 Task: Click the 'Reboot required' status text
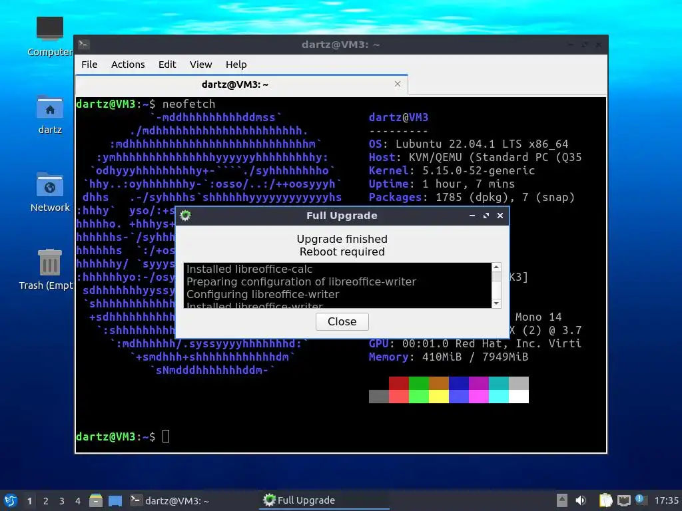point(342,252)
